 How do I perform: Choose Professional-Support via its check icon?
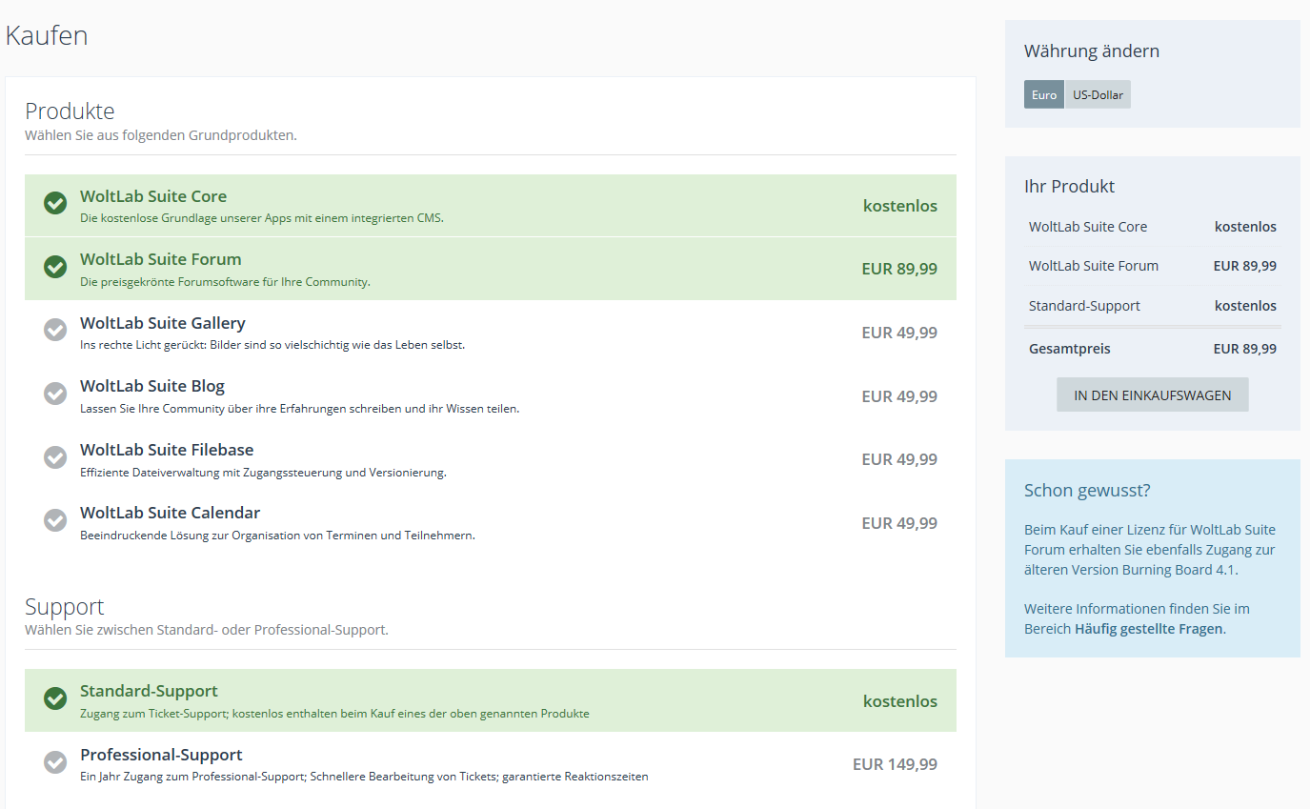coord(55,762)
